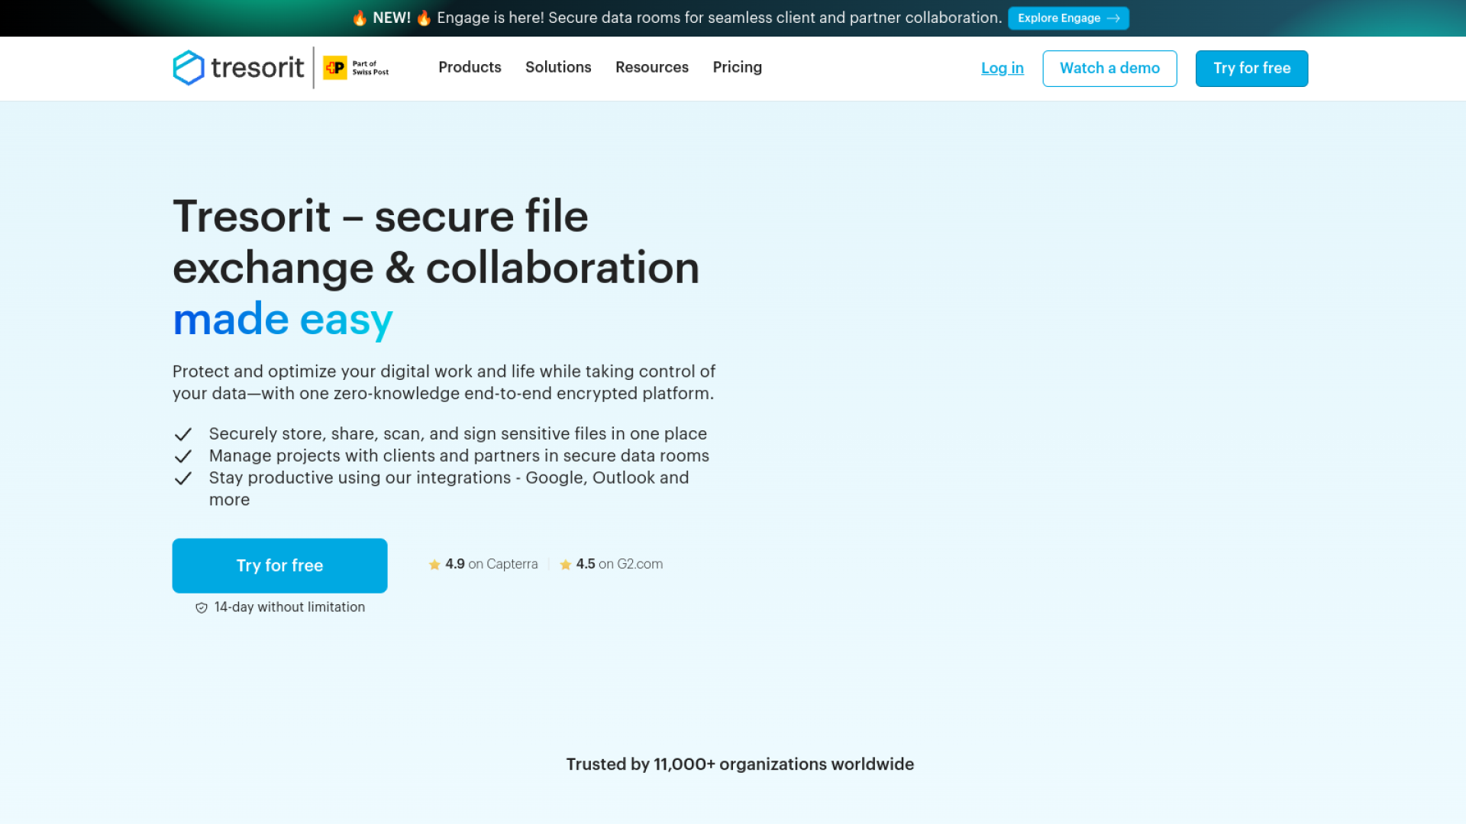
Task: Open the Resources dropdown
Action: [x=652, y=67]
